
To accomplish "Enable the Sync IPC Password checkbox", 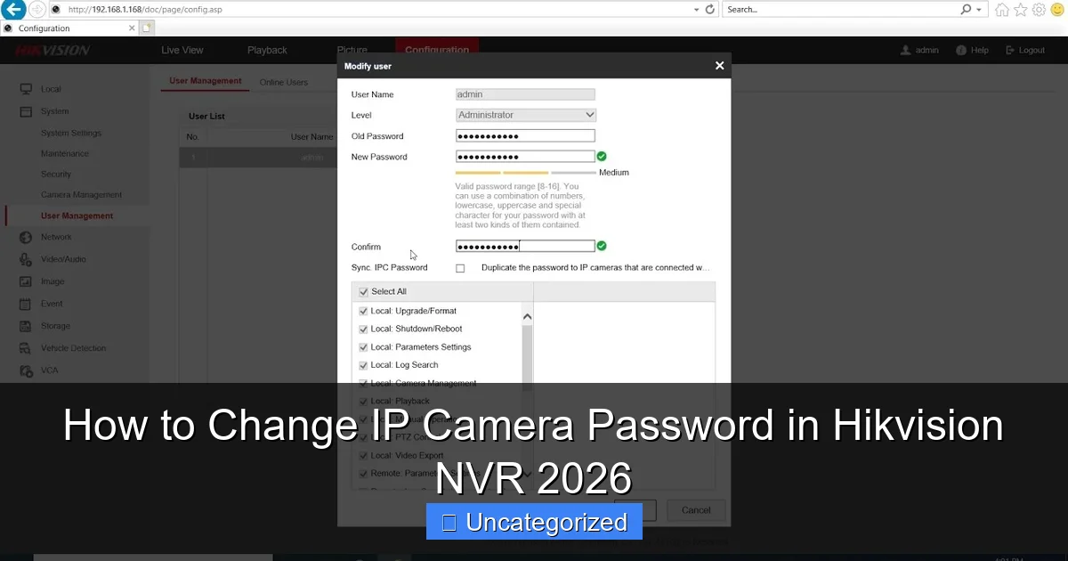I will click(460, 267).
